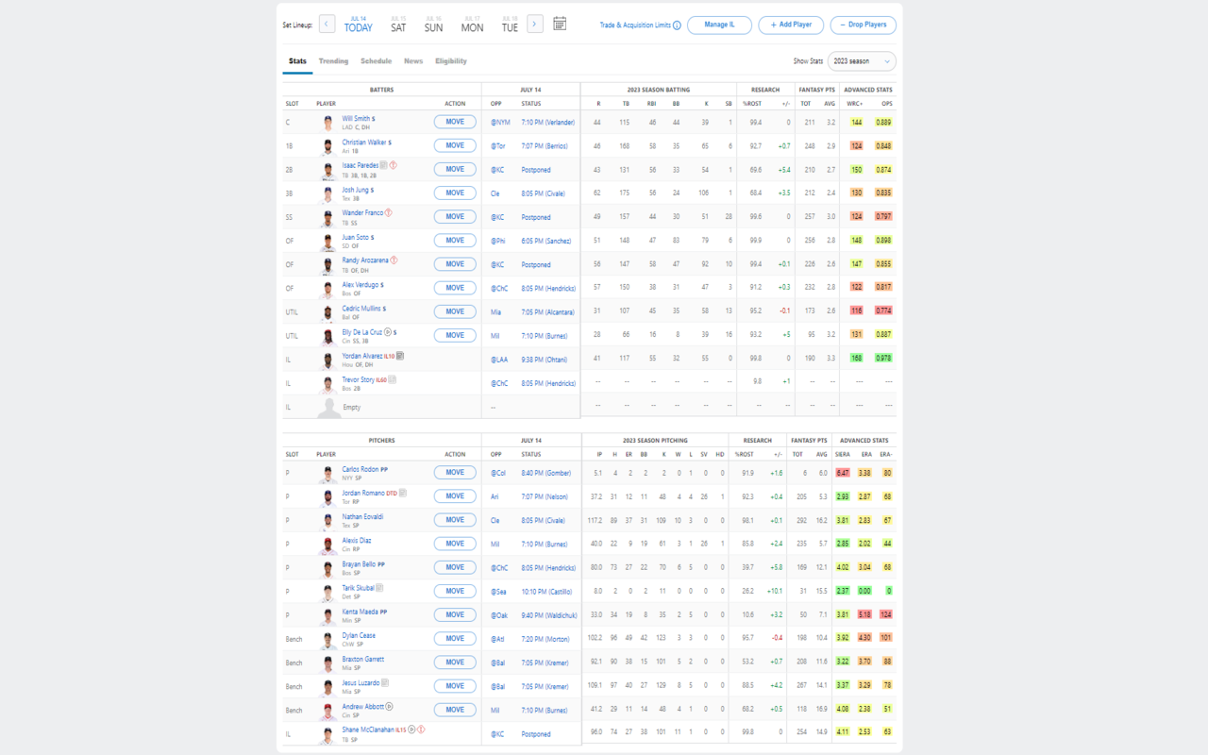The height and width of the screenshot is (755, 1208).
Task: Click MOVE for Nathan Eovaldi
Action: 455,520
